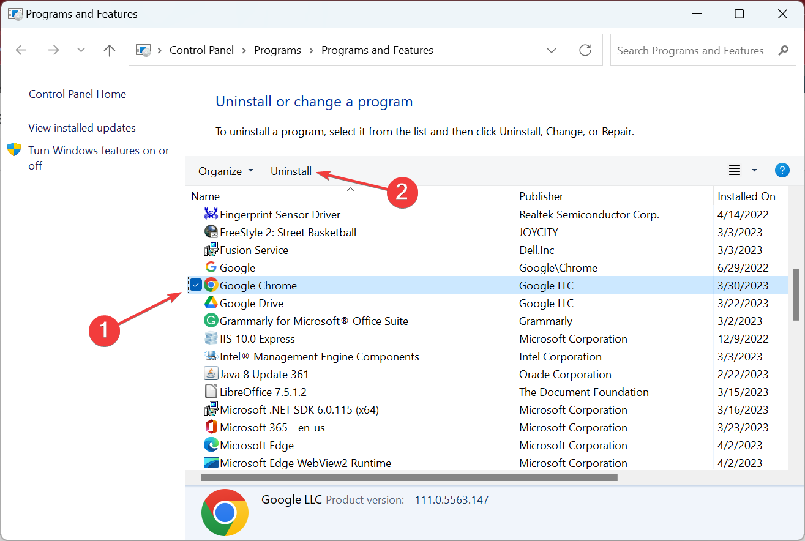Click the Fusion Service program icon

(211, 250)
